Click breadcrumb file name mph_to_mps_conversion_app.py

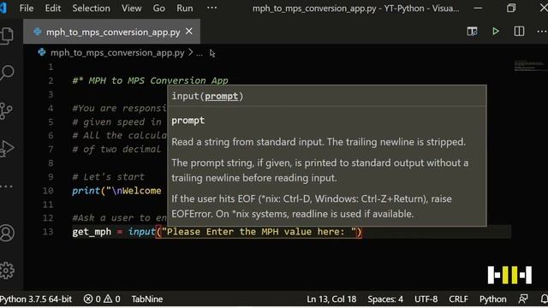(x=117, y=53)
